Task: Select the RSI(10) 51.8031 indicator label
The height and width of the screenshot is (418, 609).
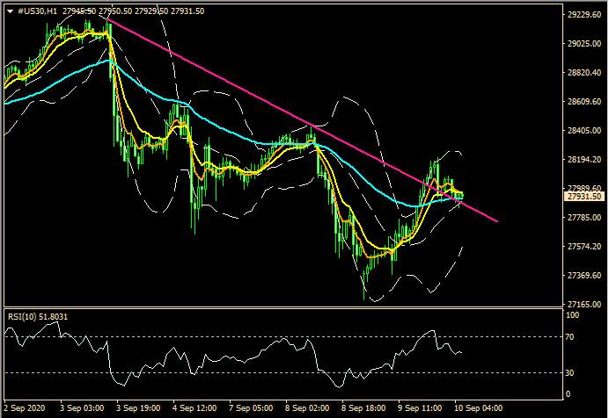Action: (x=38, y=316)
